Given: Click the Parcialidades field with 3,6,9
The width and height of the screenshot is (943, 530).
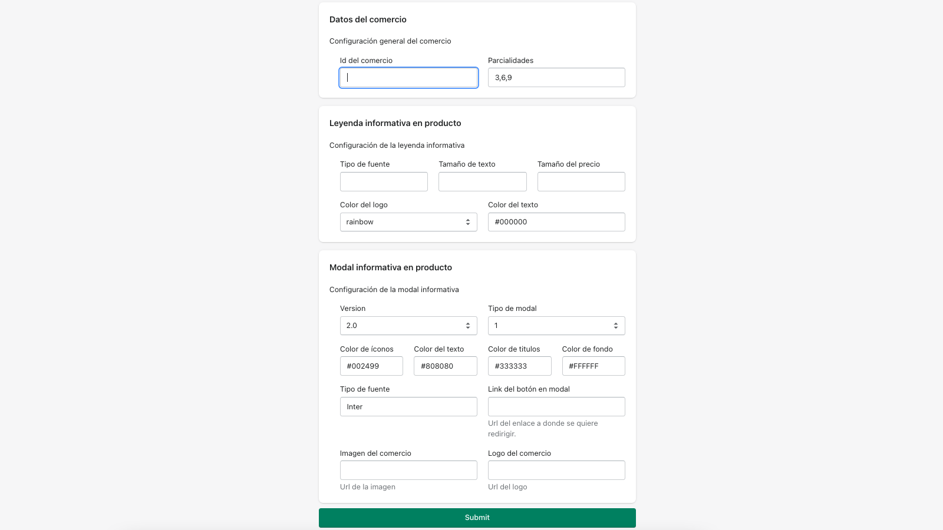Looking at the screenshot, I should click(x=556, y=78).
